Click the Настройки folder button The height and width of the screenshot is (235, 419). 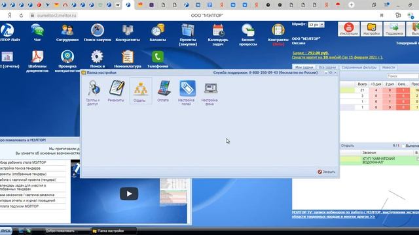(x=371, y=29)
